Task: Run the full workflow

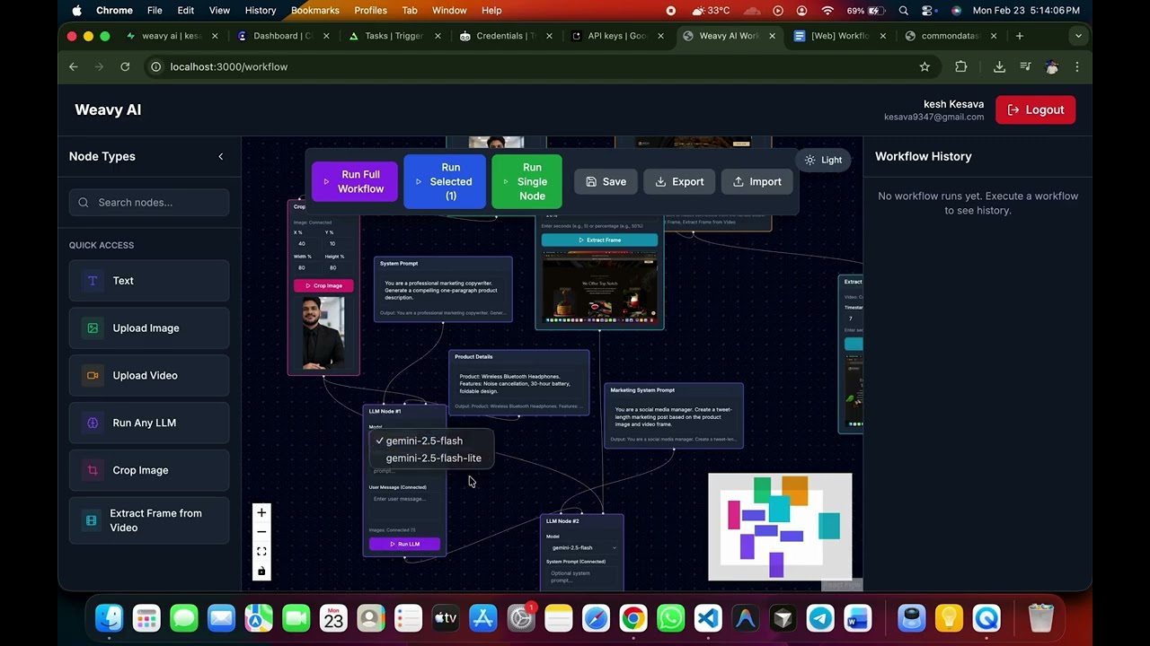Action: pyautogui.click(x=354, y=181)
